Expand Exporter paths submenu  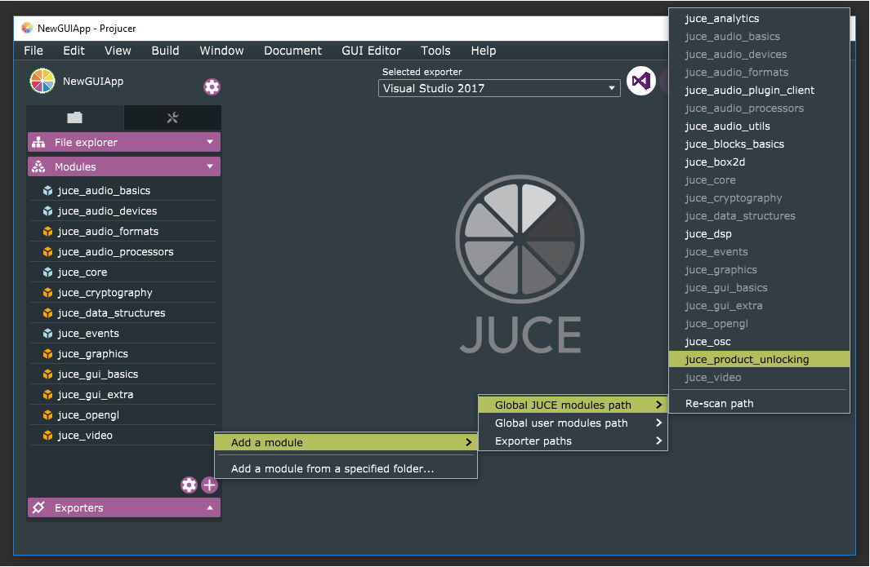coord(573,441)
